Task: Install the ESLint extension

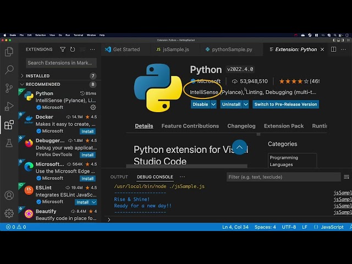Action: click(82, 202)
